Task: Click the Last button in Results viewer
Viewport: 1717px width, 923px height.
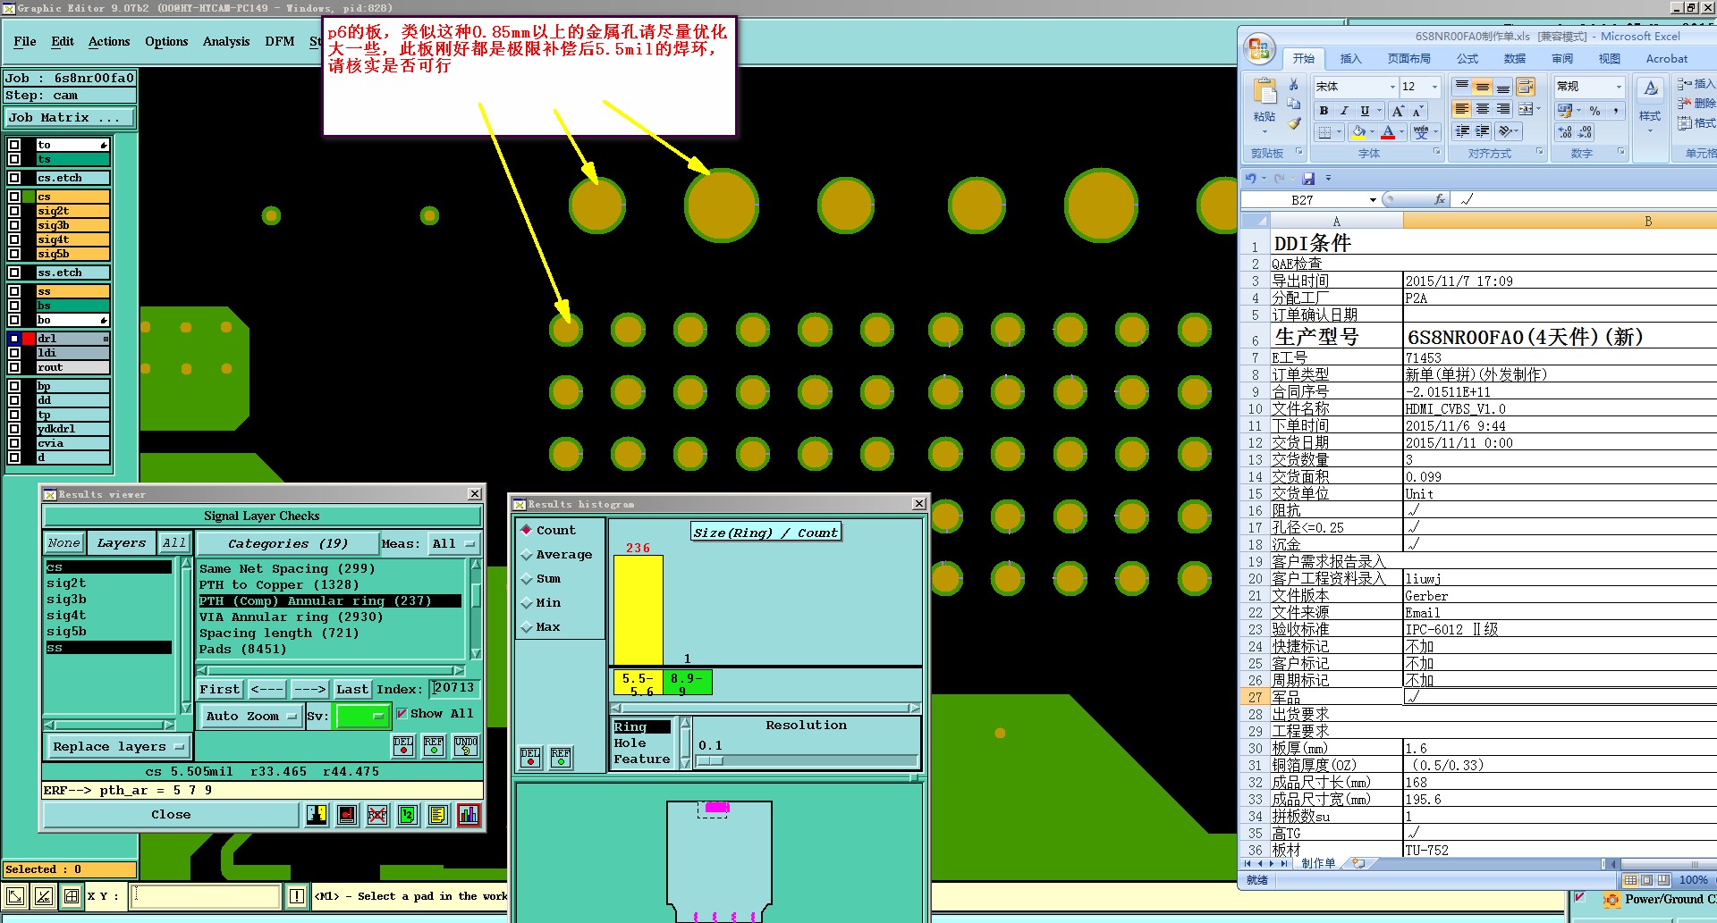Action: point(352,689)
